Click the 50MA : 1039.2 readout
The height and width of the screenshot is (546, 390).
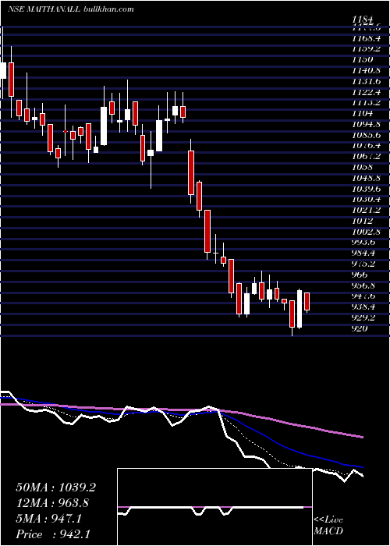(x=55, y=487)
